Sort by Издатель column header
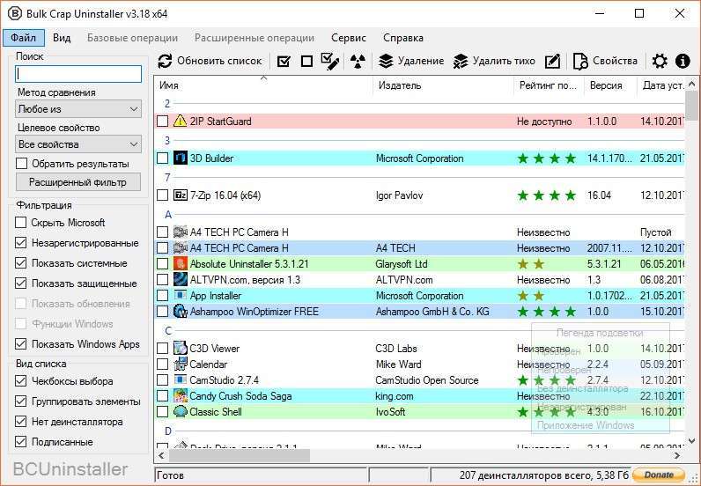Viewport: 701px width, 486px height. click(444, 85)
